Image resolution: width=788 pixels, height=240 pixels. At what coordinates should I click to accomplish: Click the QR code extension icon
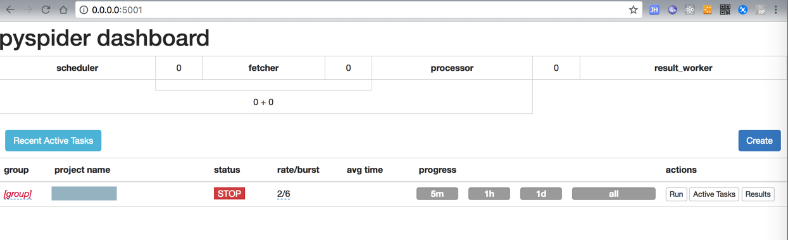pyautogui.click(x=725, y=9)
